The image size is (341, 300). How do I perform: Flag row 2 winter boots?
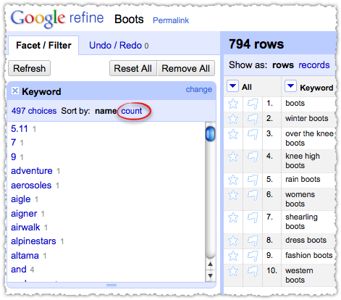pos(253,120)
